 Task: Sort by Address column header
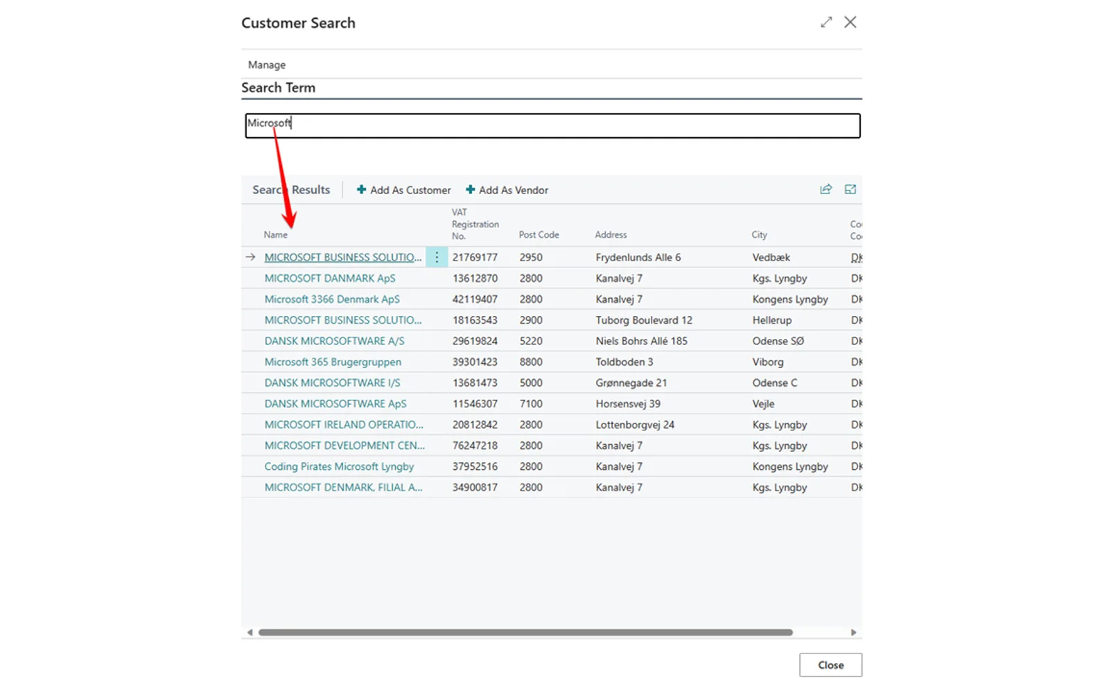tap(611, 235)
